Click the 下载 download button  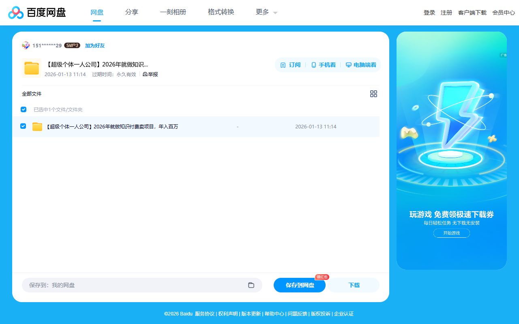click(x=354, y=285)
